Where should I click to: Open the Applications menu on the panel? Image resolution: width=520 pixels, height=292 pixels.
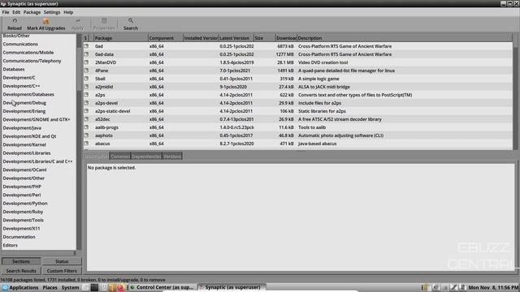point(20,287)
